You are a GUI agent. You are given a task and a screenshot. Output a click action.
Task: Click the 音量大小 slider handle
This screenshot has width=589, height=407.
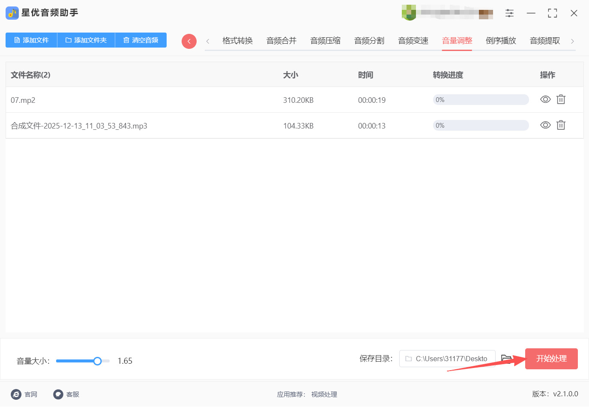[97, 361]
